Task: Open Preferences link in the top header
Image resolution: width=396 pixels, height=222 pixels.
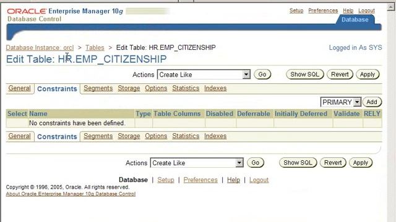Action: [323, 10]
